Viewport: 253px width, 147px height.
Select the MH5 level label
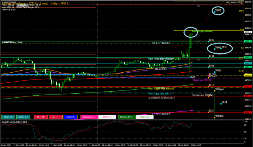pyautogui.click(x=224, y=47)
